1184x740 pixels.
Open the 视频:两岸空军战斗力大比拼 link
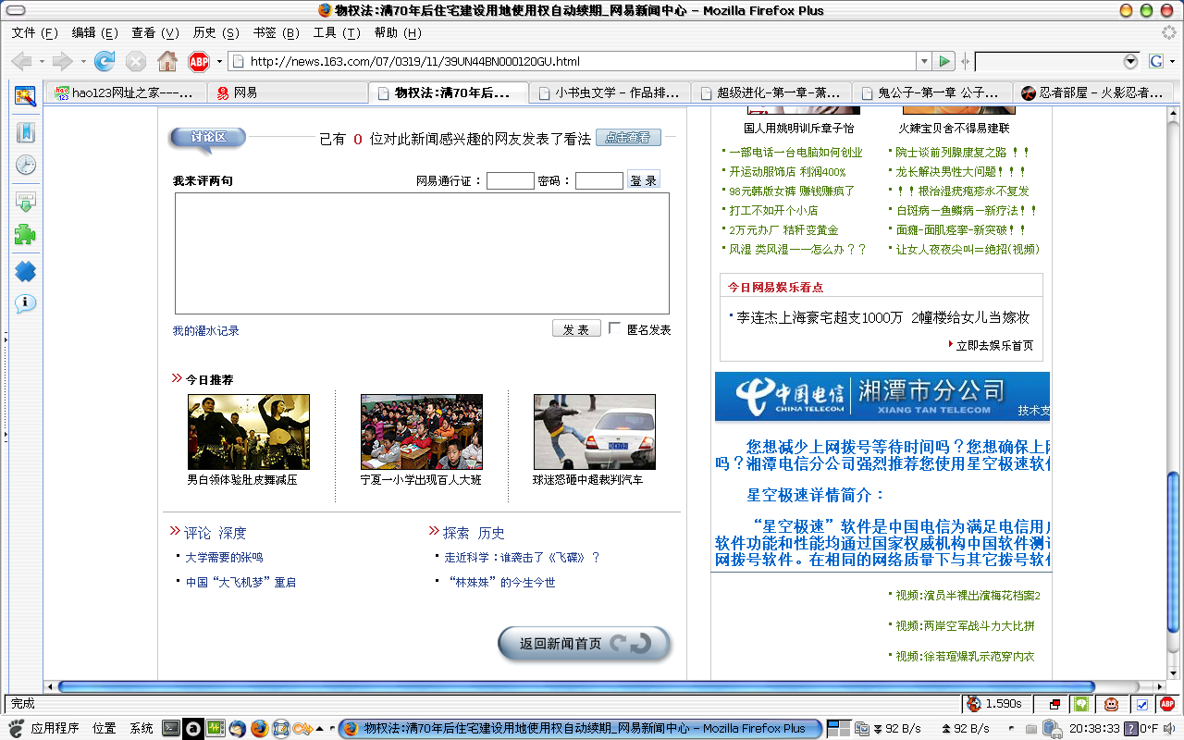point(965,625)
